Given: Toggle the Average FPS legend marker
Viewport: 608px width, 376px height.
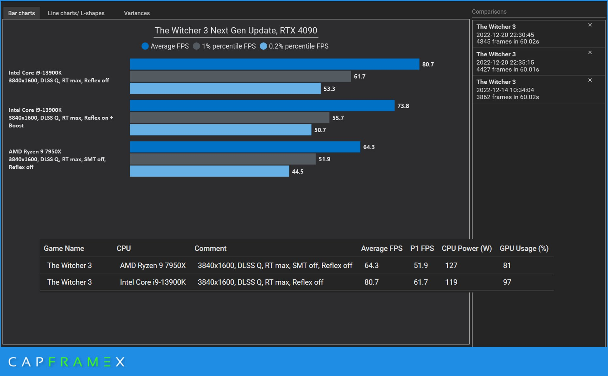Looking at the screenshot, I should [x=145, y=46].
